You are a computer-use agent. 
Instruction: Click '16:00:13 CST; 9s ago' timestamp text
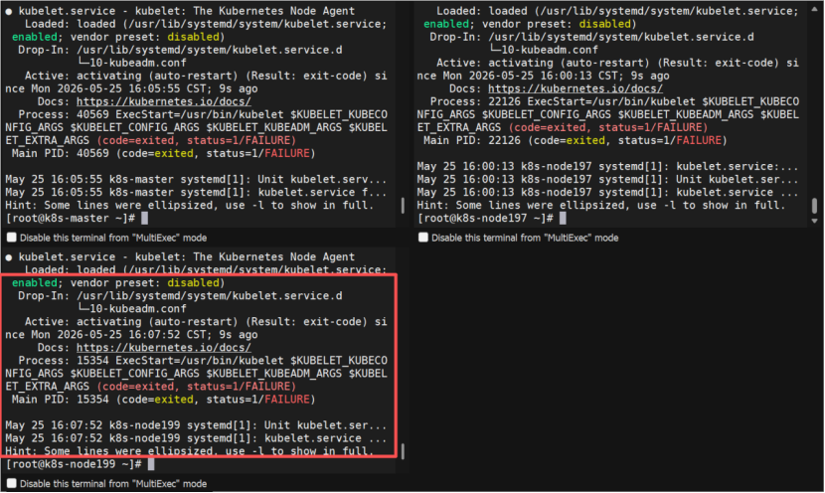coord(604,76)
